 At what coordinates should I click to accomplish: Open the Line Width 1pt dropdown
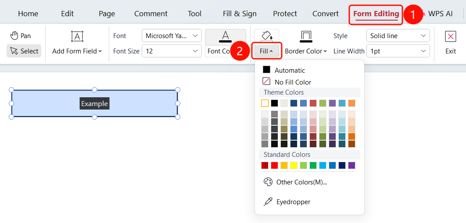pyautogui.click(x=398, y=51)
